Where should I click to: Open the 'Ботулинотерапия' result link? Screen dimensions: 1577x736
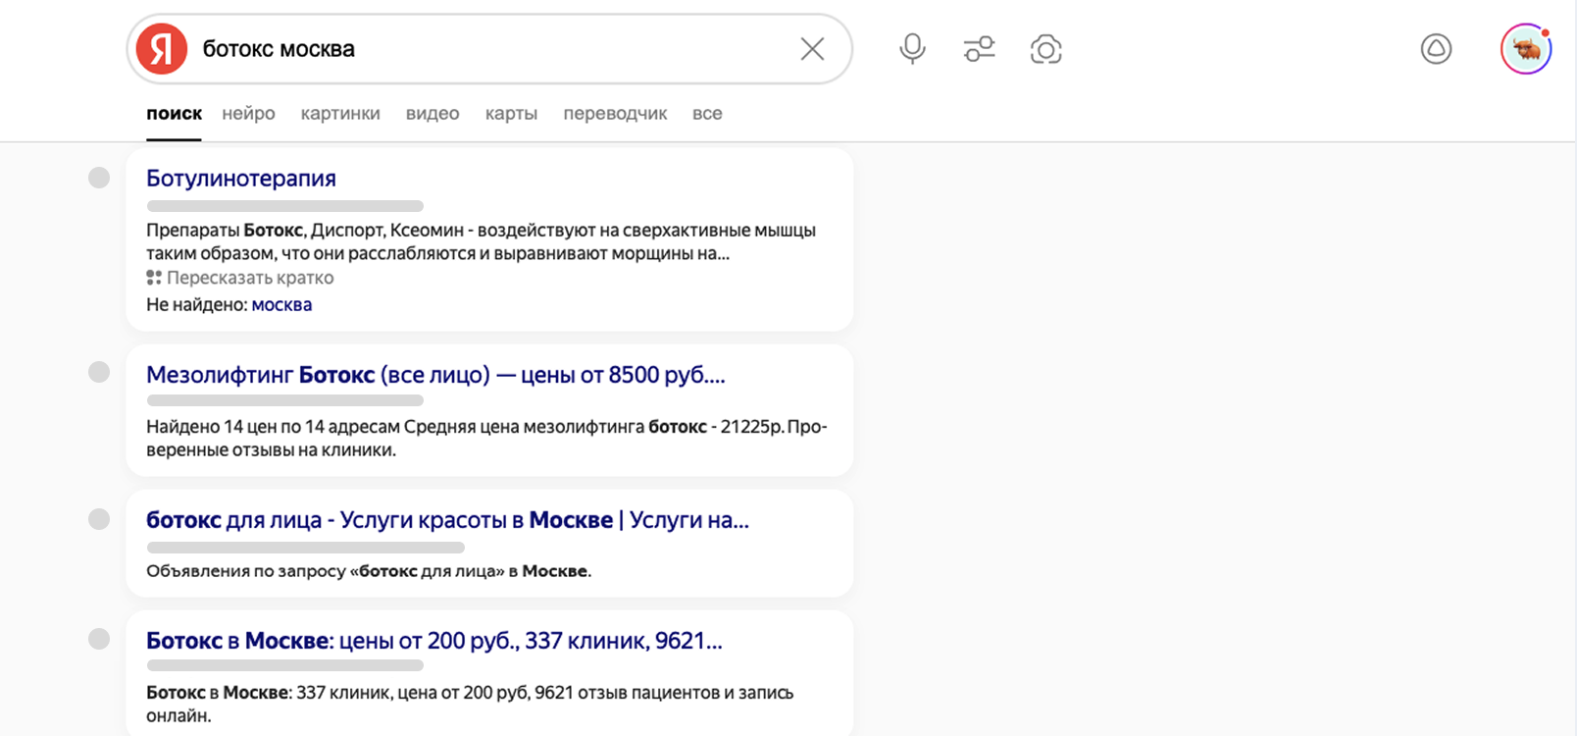pos(241,179)
